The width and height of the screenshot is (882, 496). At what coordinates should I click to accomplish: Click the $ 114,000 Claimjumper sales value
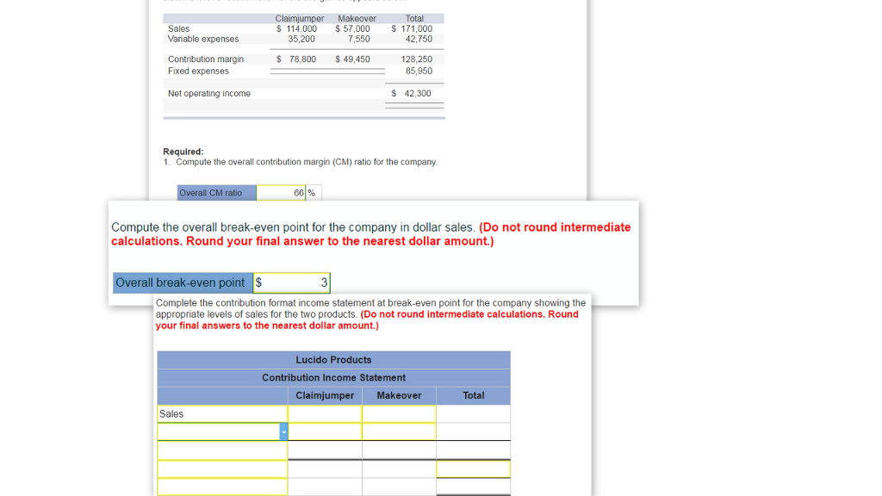[x=296, y=28]
